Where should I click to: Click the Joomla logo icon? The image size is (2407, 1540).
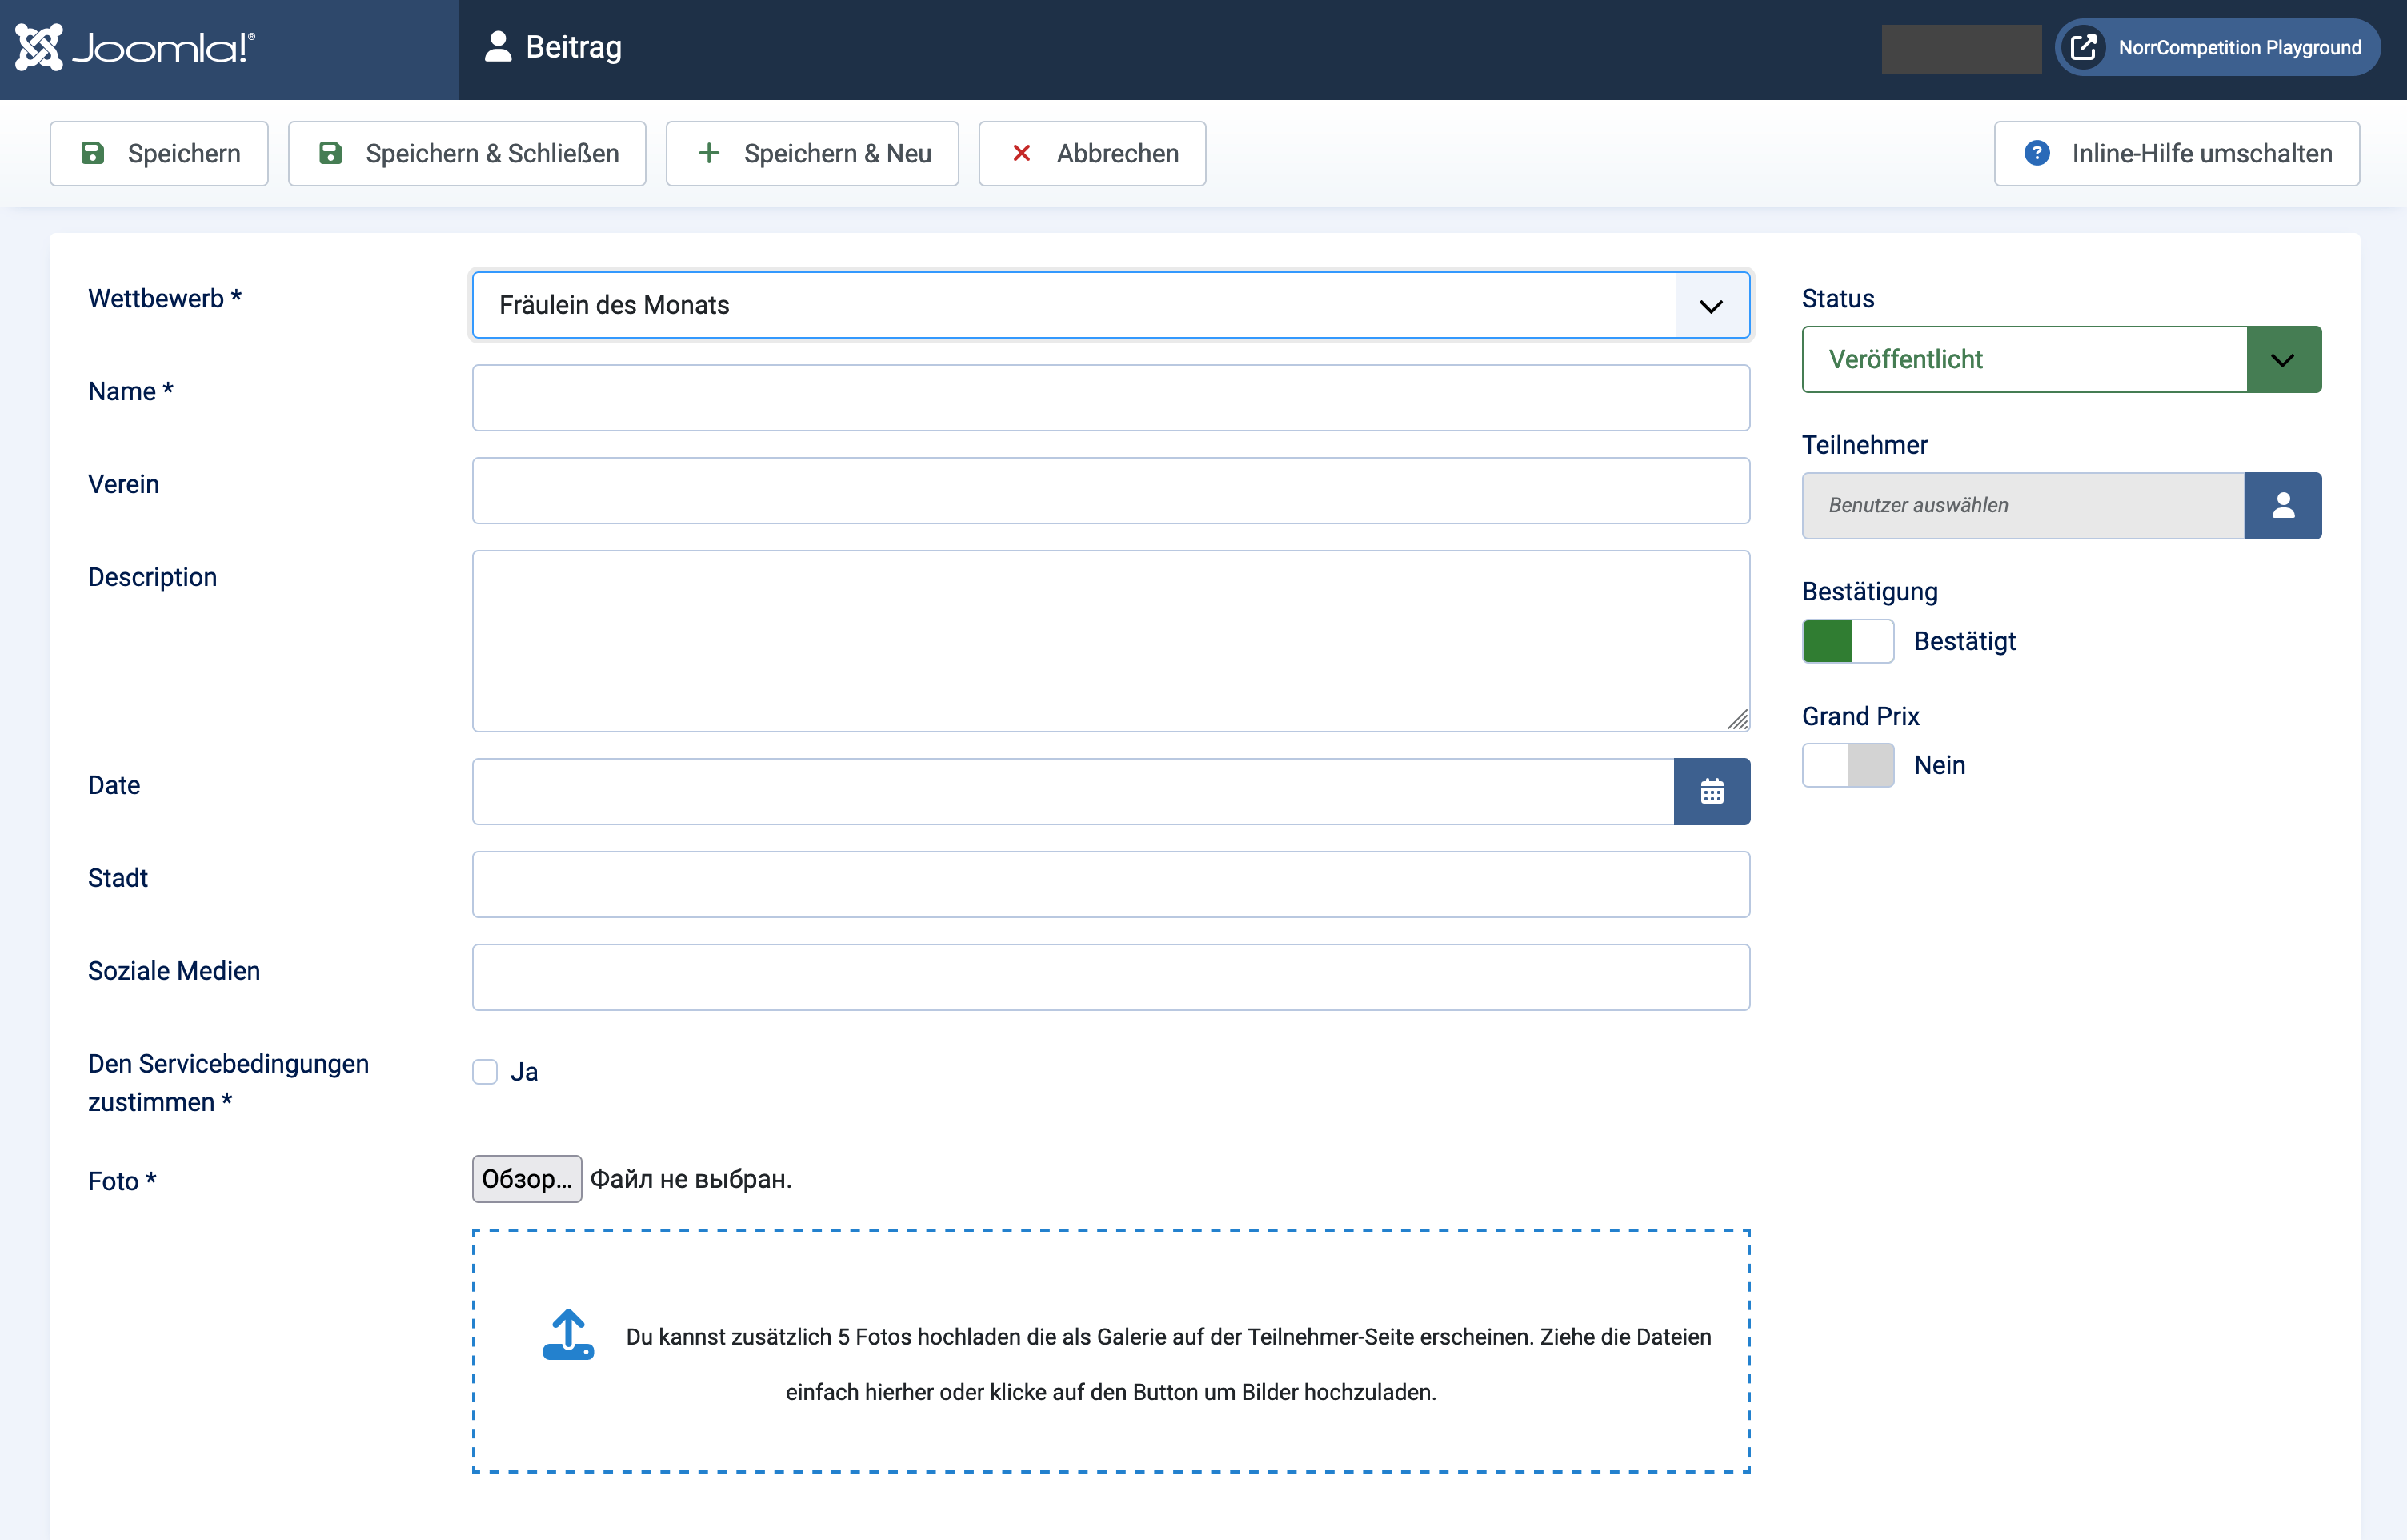(x=39, y=47)
